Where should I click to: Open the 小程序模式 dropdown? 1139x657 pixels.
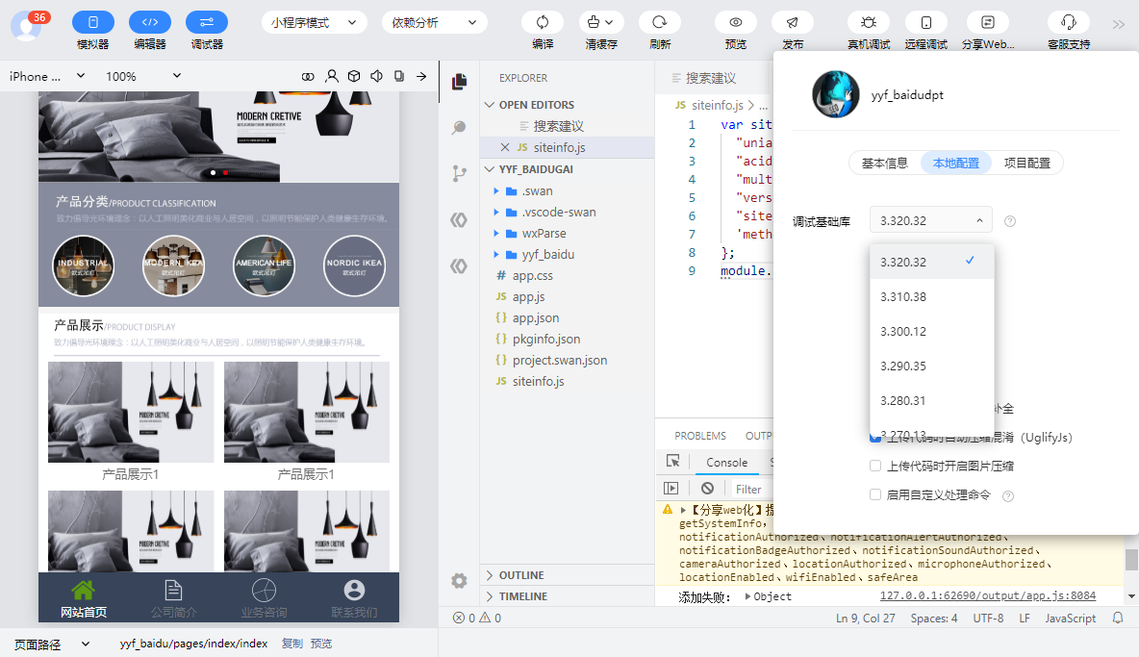click(314, 22)
